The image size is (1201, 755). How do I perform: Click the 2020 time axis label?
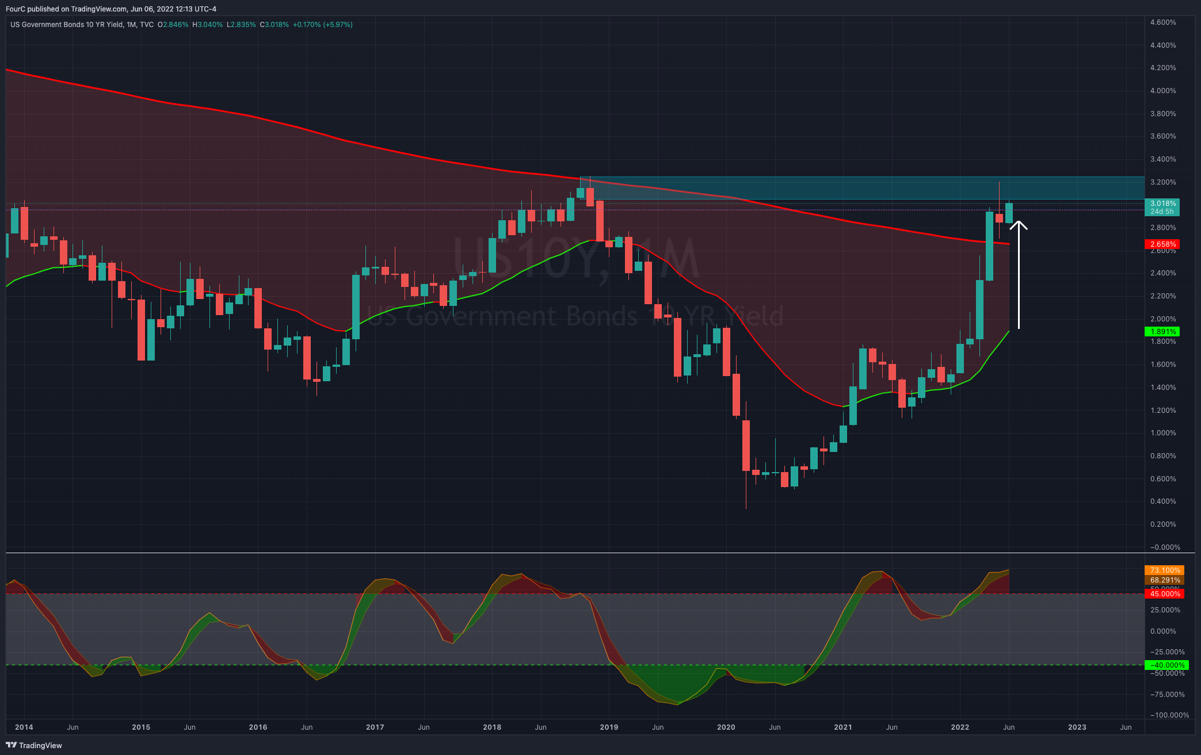click(726, 727)
